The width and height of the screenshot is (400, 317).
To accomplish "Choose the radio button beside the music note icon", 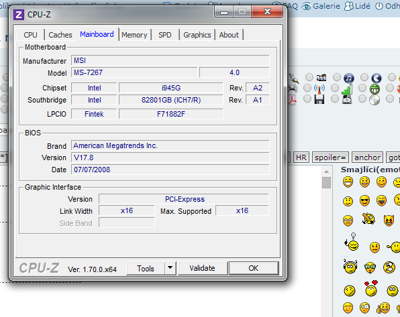I will [337, 77].
